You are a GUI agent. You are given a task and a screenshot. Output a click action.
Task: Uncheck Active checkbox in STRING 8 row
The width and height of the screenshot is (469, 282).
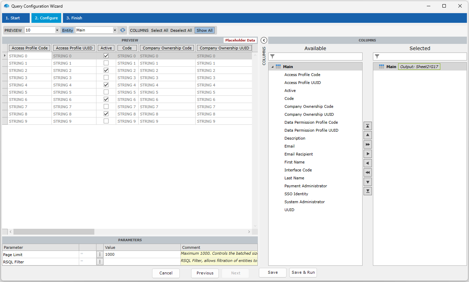click(x=106, y=114)
